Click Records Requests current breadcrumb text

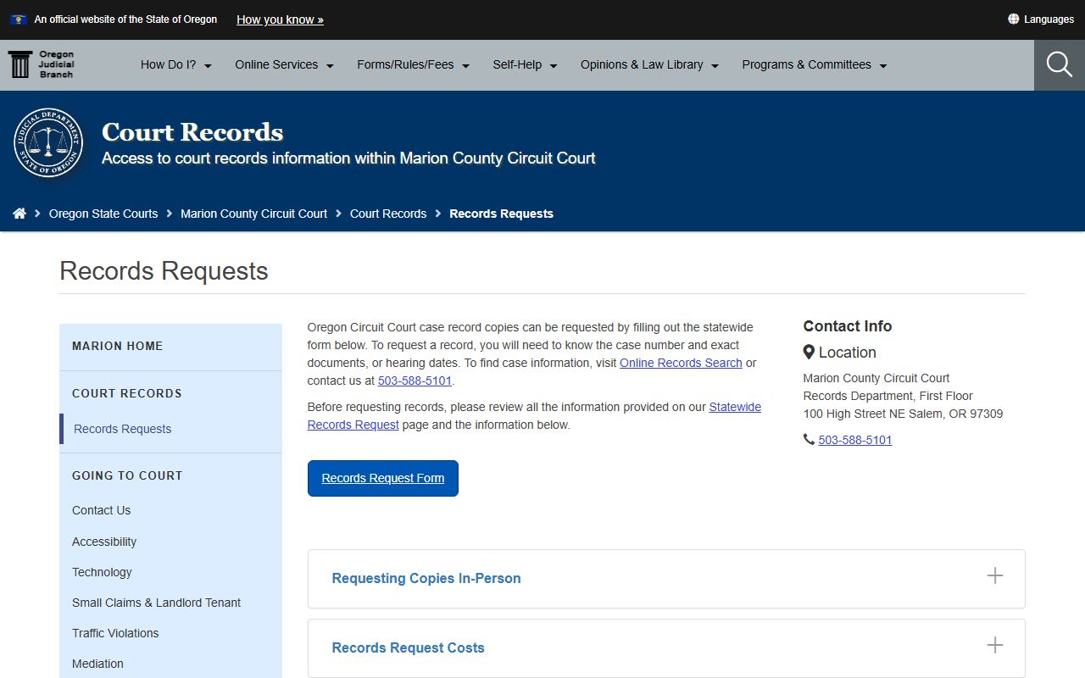click(501, 214)
